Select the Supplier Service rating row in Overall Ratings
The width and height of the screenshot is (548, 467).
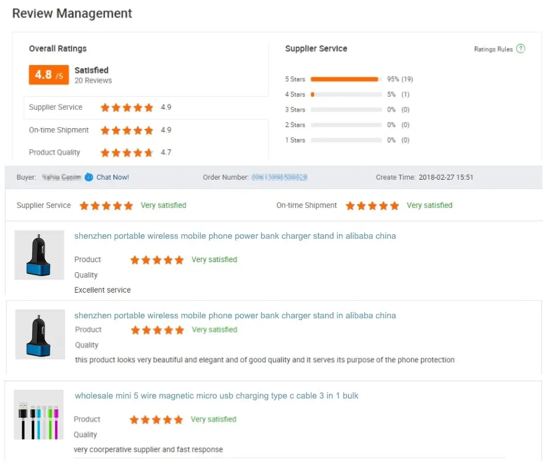tap(146, 108)
